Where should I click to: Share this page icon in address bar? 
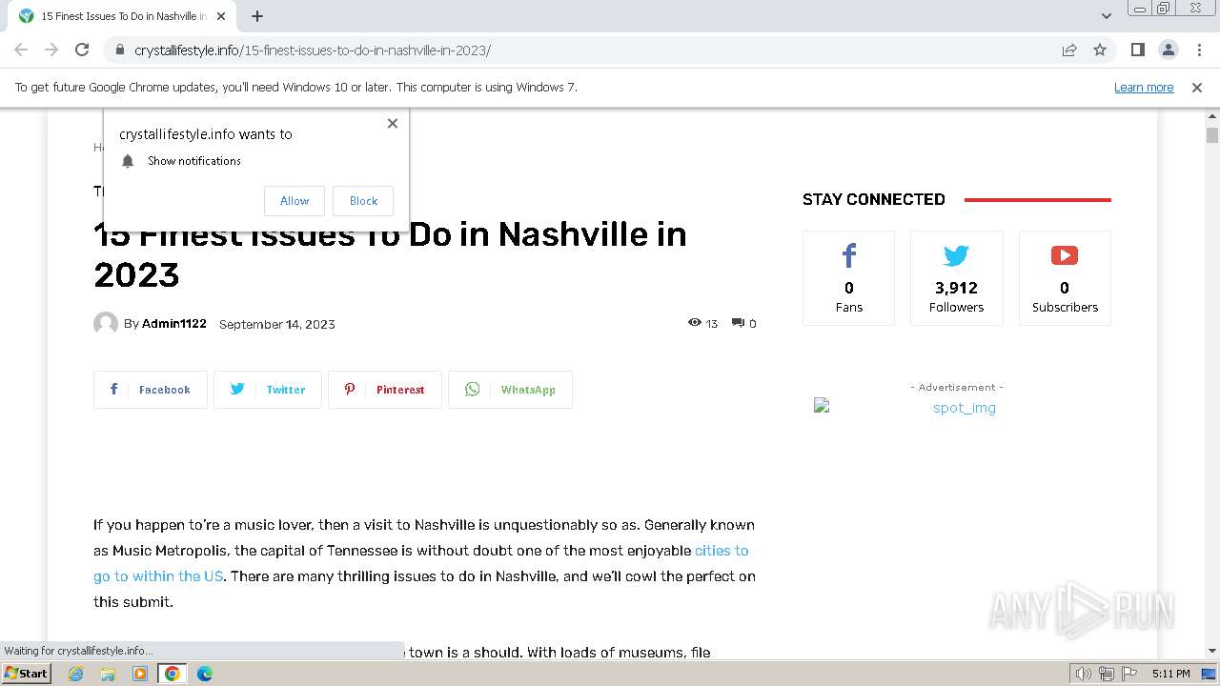click(x=1069, y=50)
